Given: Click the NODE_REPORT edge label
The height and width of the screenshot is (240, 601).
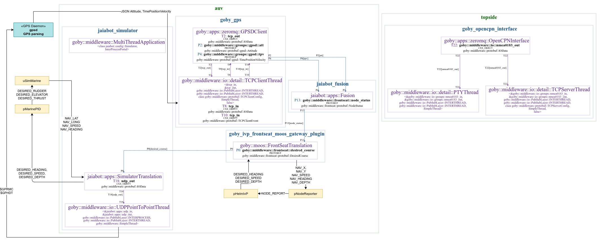Looking at the screenshot, I should click(273, 194).
